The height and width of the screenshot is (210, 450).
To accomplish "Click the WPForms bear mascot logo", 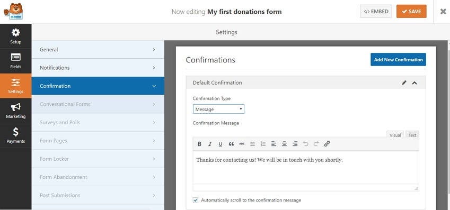I will tap(13, 11).
